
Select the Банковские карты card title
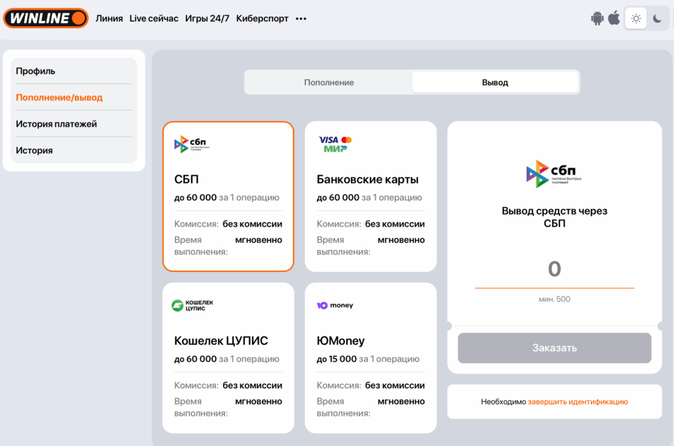367,179
